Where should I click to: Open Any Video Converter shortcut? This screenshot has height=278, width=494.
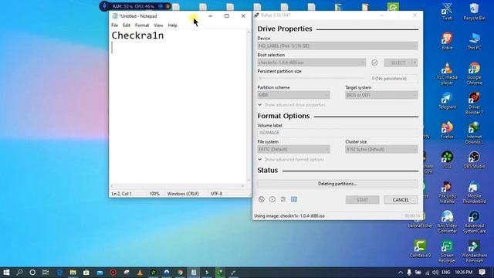coord(447,222)
